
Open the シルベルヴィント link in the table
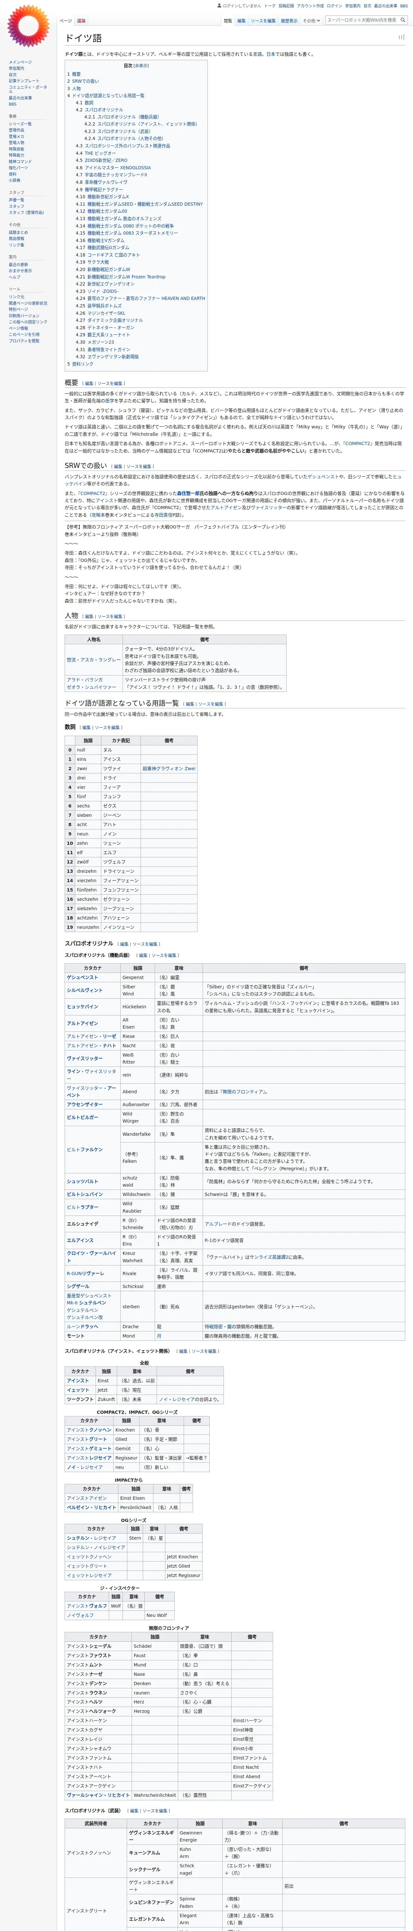[x=85, y=990]
